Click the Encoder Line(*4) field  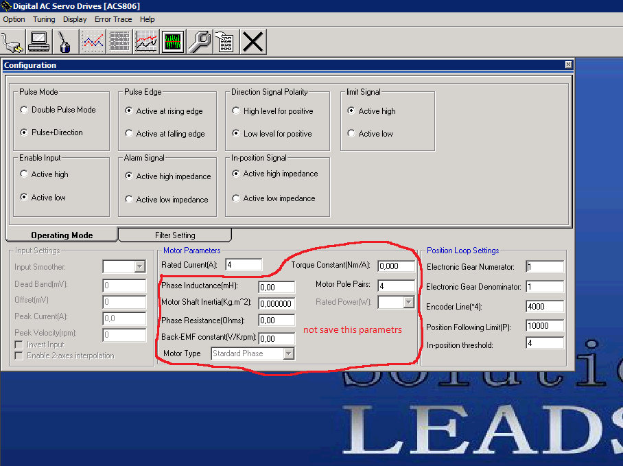545,307
